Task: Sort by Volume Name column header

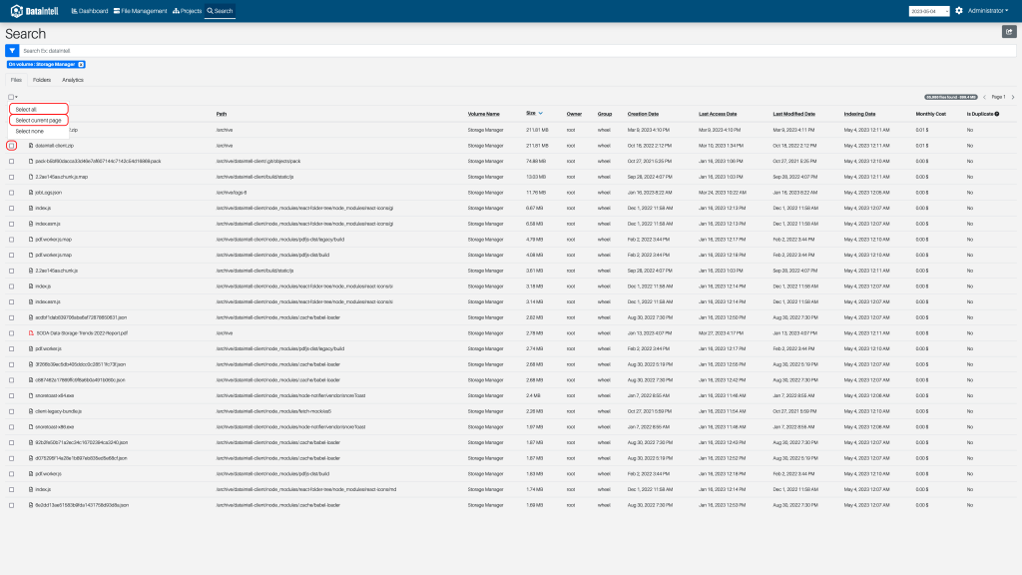Action: [484, 114]
